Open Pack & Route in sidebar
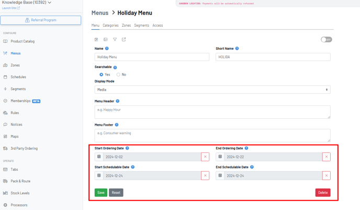The image size is (360, 210). 20,181
